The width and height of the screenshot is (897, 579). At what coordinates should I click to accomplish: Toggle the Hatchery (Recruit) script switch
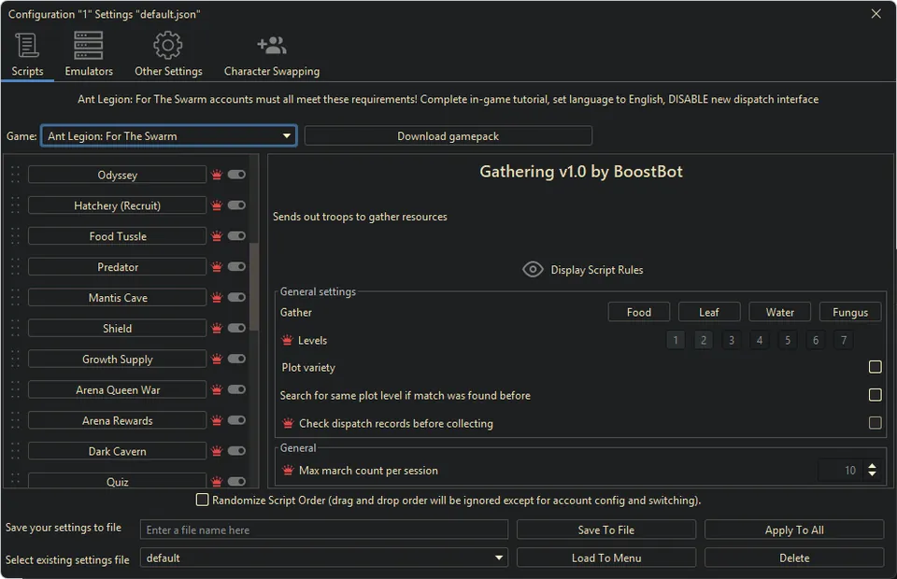236,205
